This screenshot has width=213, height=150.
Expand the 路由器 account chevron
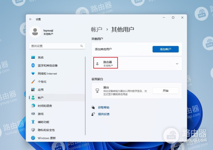click(x=177, y=64)
